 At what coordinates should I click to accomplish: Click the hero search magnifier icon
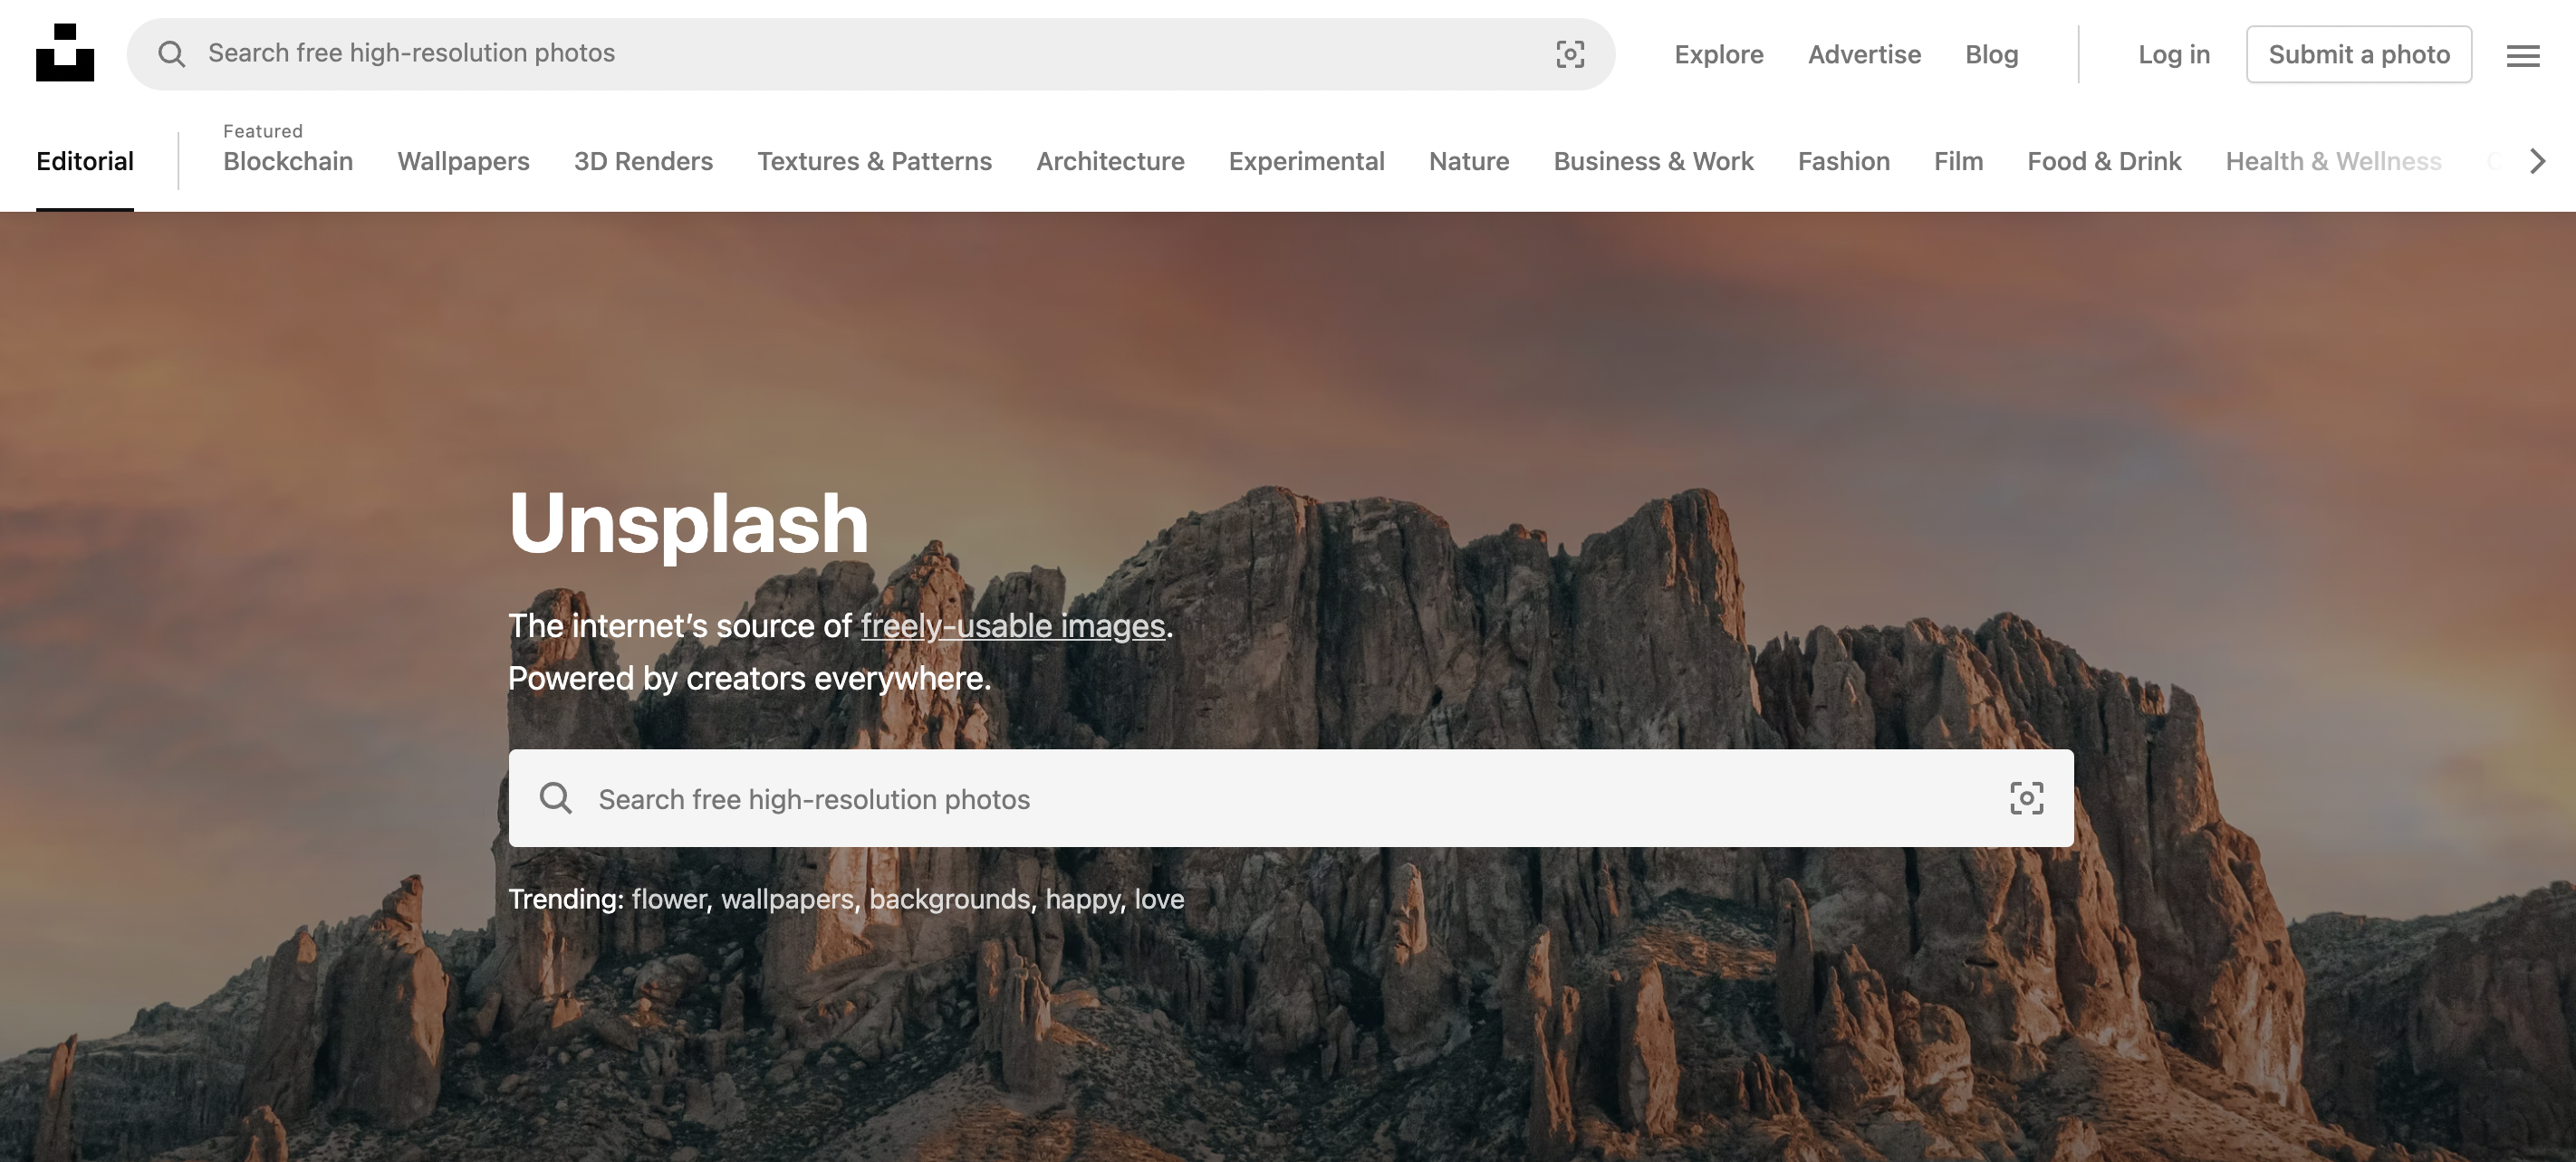click(556, 798)
